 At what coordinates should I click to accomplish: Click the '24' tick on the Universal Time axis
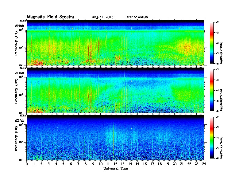click(204, 164)
